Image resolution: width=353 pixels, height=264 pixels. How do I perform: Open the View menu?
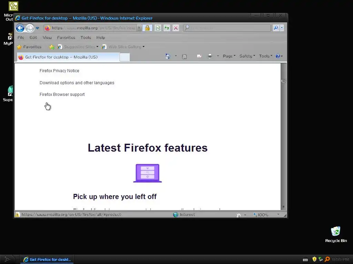pyautogui.click(x=47, y=37)
